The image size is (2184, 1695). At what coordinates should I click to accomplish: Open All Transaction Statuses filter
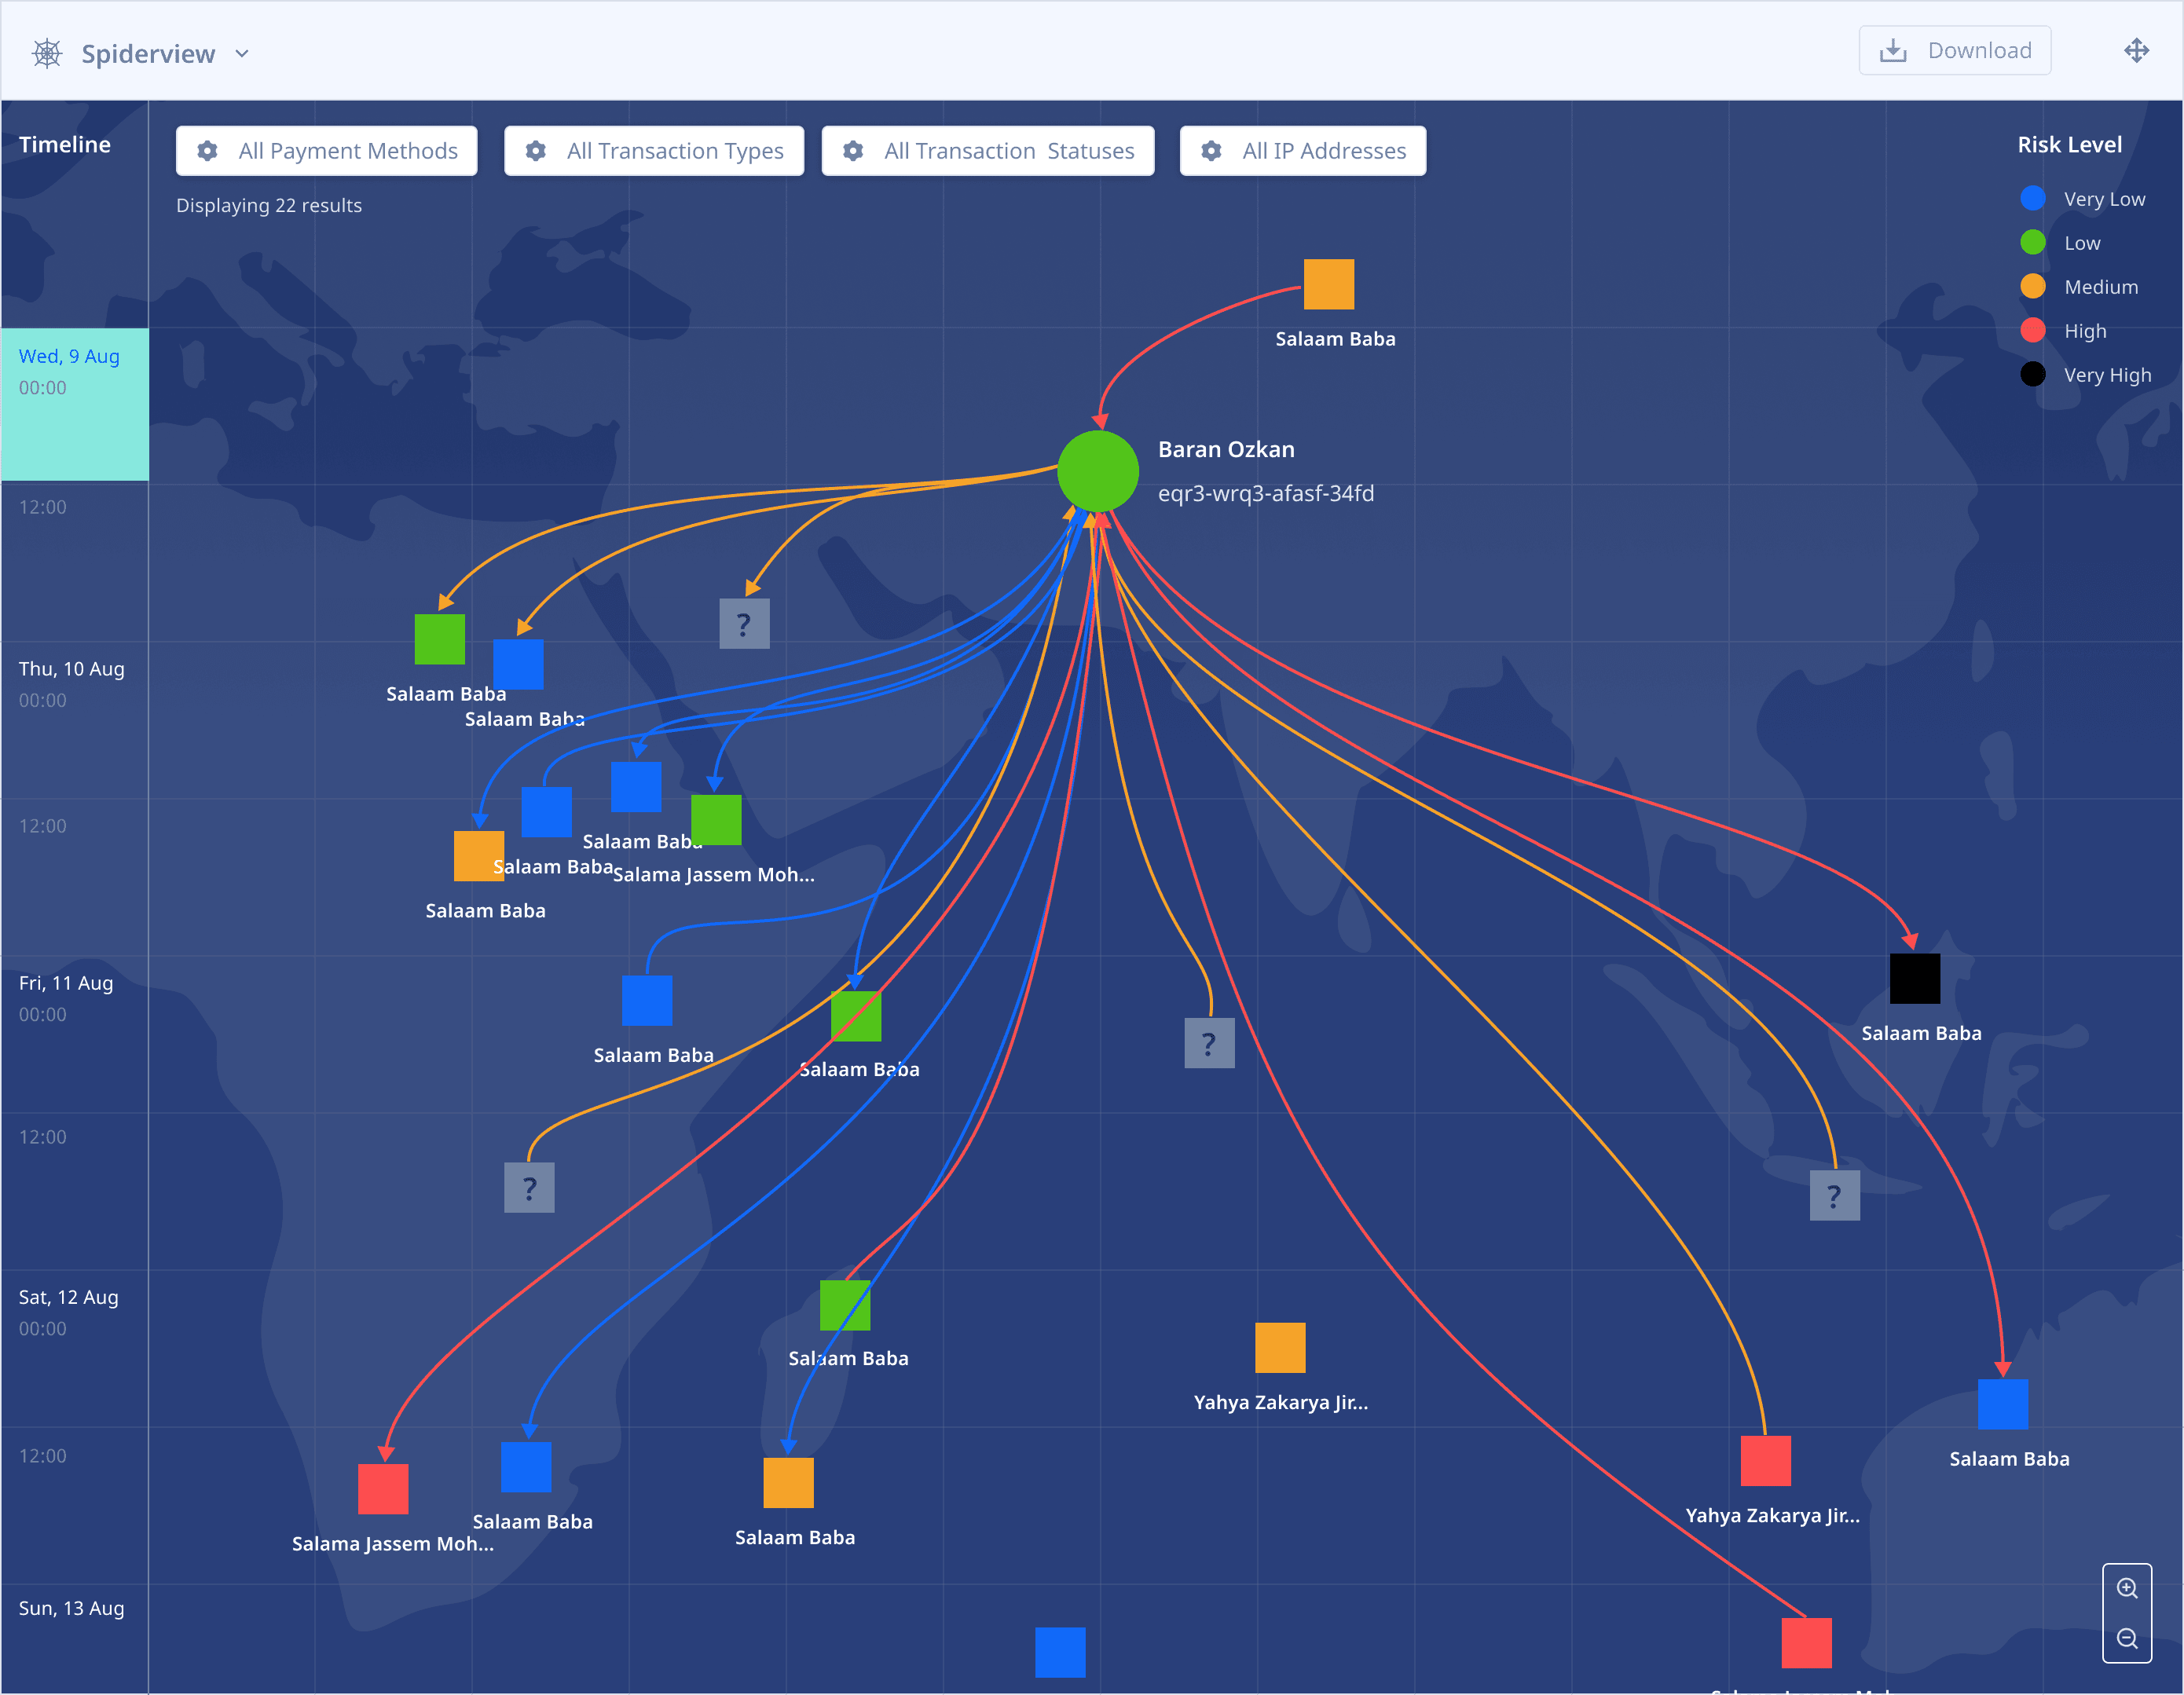point(987,151)
